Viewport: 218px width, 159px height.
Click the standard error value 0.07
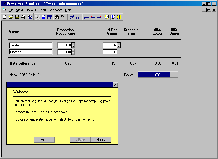133,63
